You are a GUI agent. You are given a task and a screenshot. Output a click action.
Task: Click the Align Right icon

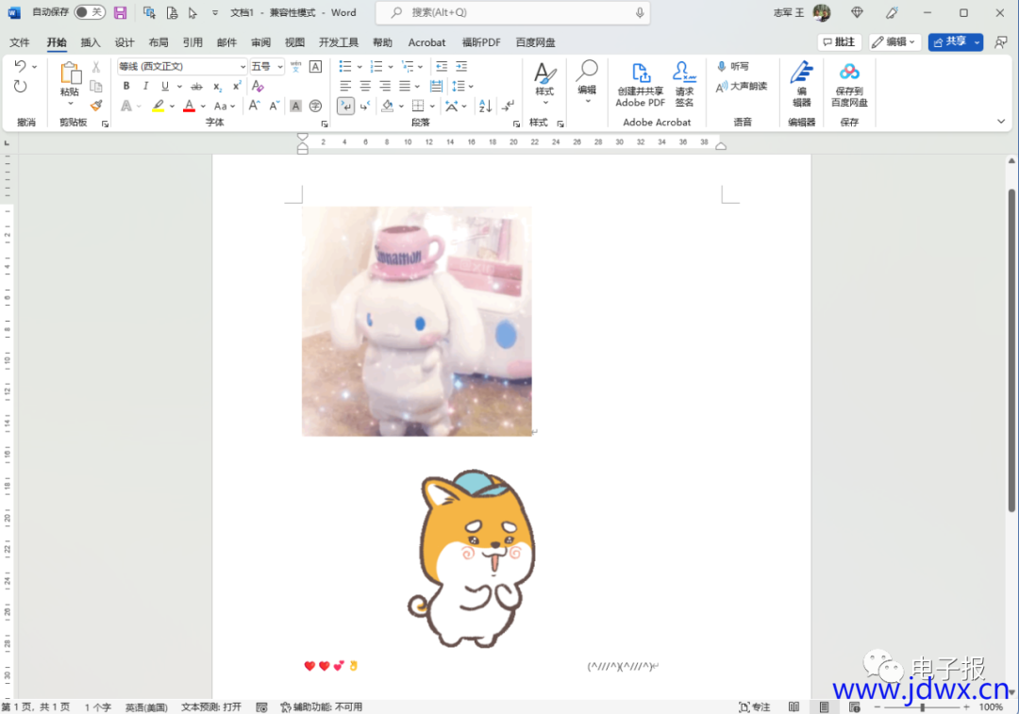tap(385, 86)
